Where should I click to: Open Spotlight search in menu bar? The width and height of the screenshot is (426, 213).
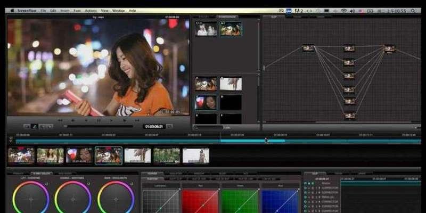click(413, 11)
